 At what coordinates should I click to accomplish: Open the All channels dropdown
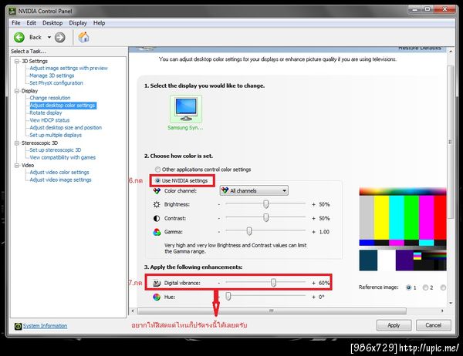coord(254,190)
